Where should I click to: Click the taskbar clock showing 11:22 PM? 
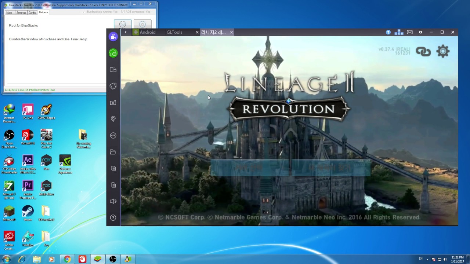457,259
